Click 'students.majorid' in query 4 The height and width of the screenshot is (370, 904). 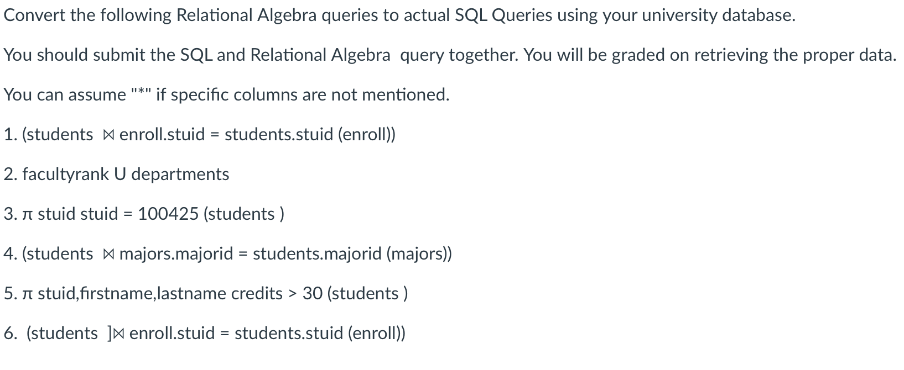[x=318, y=254]
